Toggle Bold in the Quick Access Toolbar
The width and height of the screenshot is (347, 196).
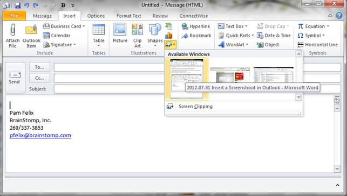tap(63, 5)
